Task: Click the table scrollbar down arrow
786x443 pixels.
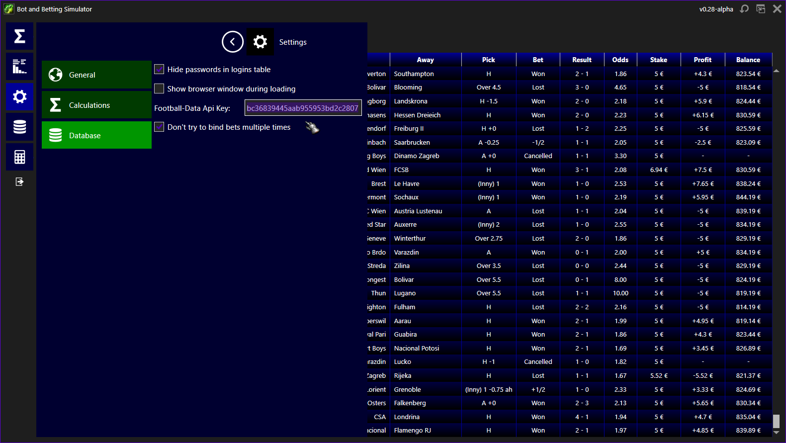Action: click(x=776, y=433)
